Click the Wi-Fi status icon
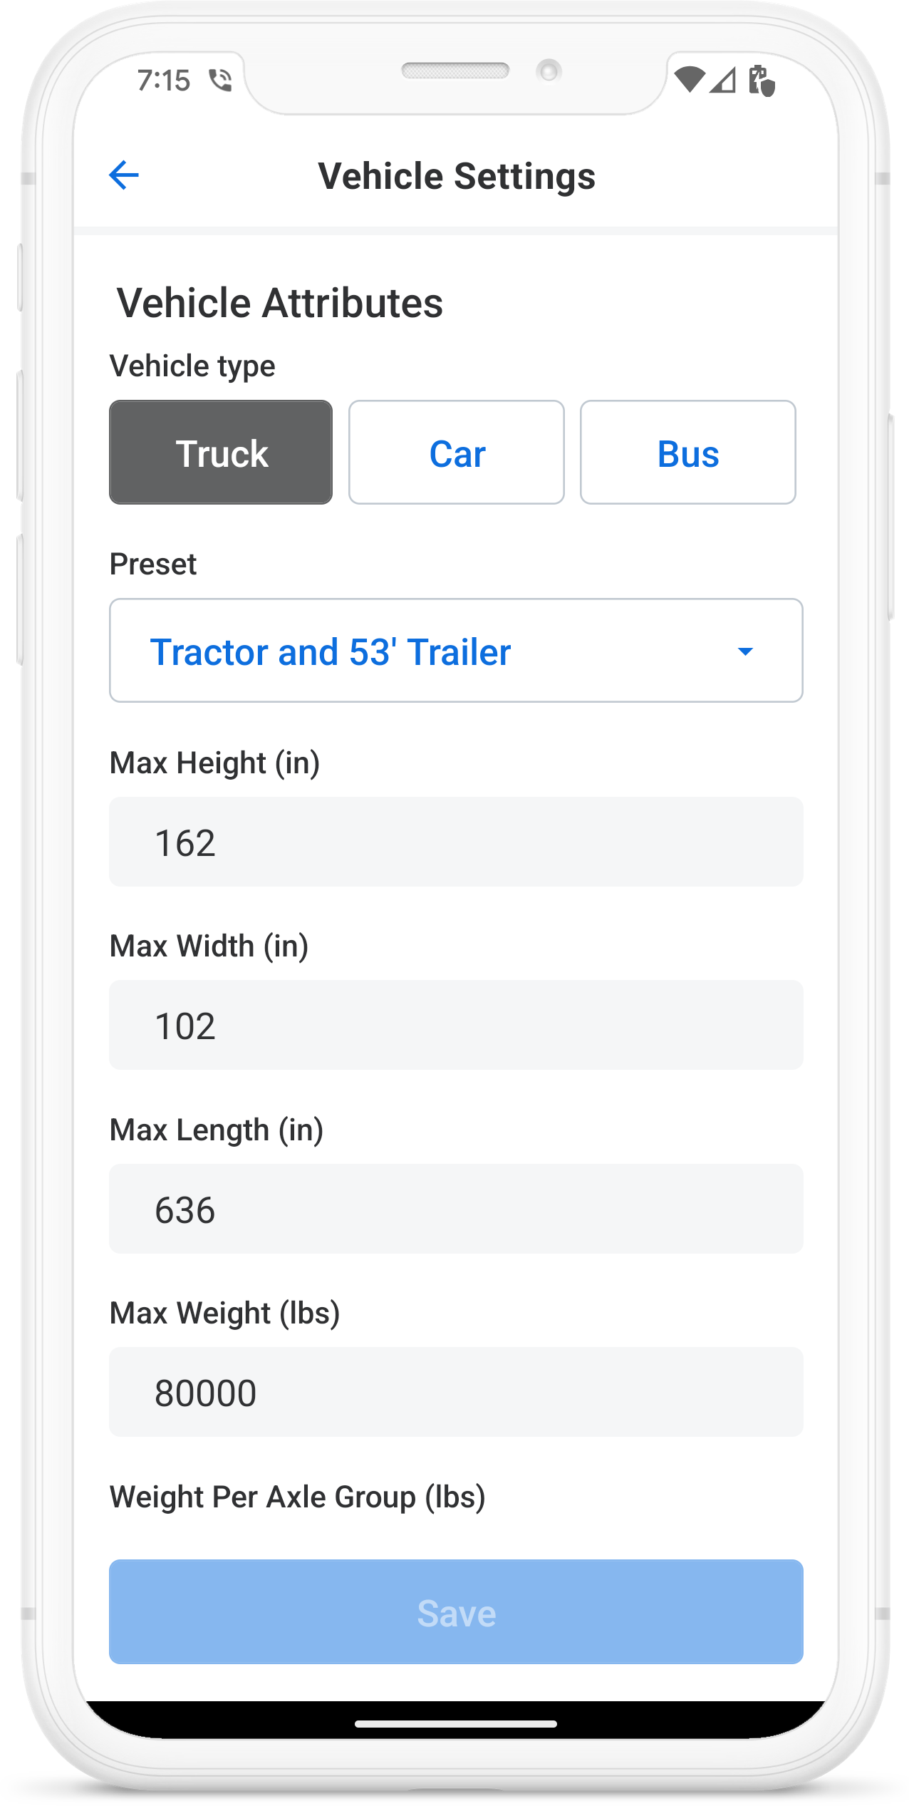 click(688, 81)
